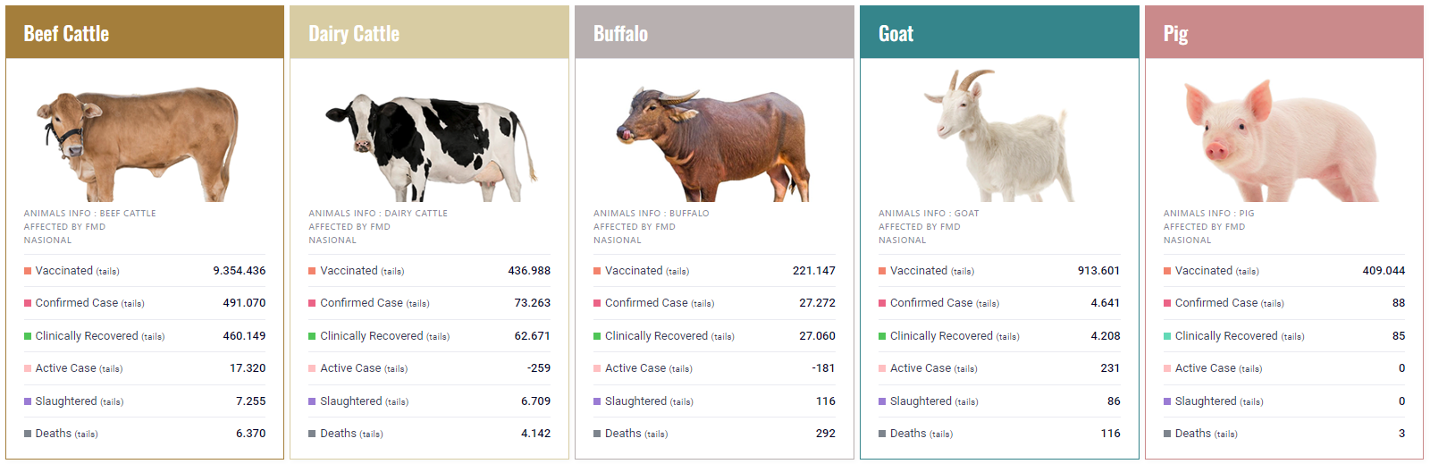Select the Pig card header
1430x464 pixels.
pos(1283,33)
